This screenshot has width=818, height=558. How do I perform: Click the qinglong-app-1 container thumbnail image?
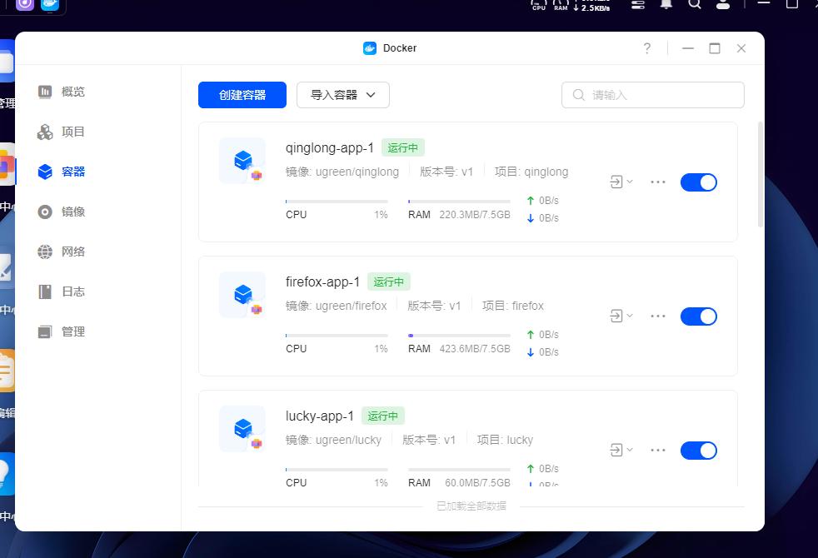242,161
